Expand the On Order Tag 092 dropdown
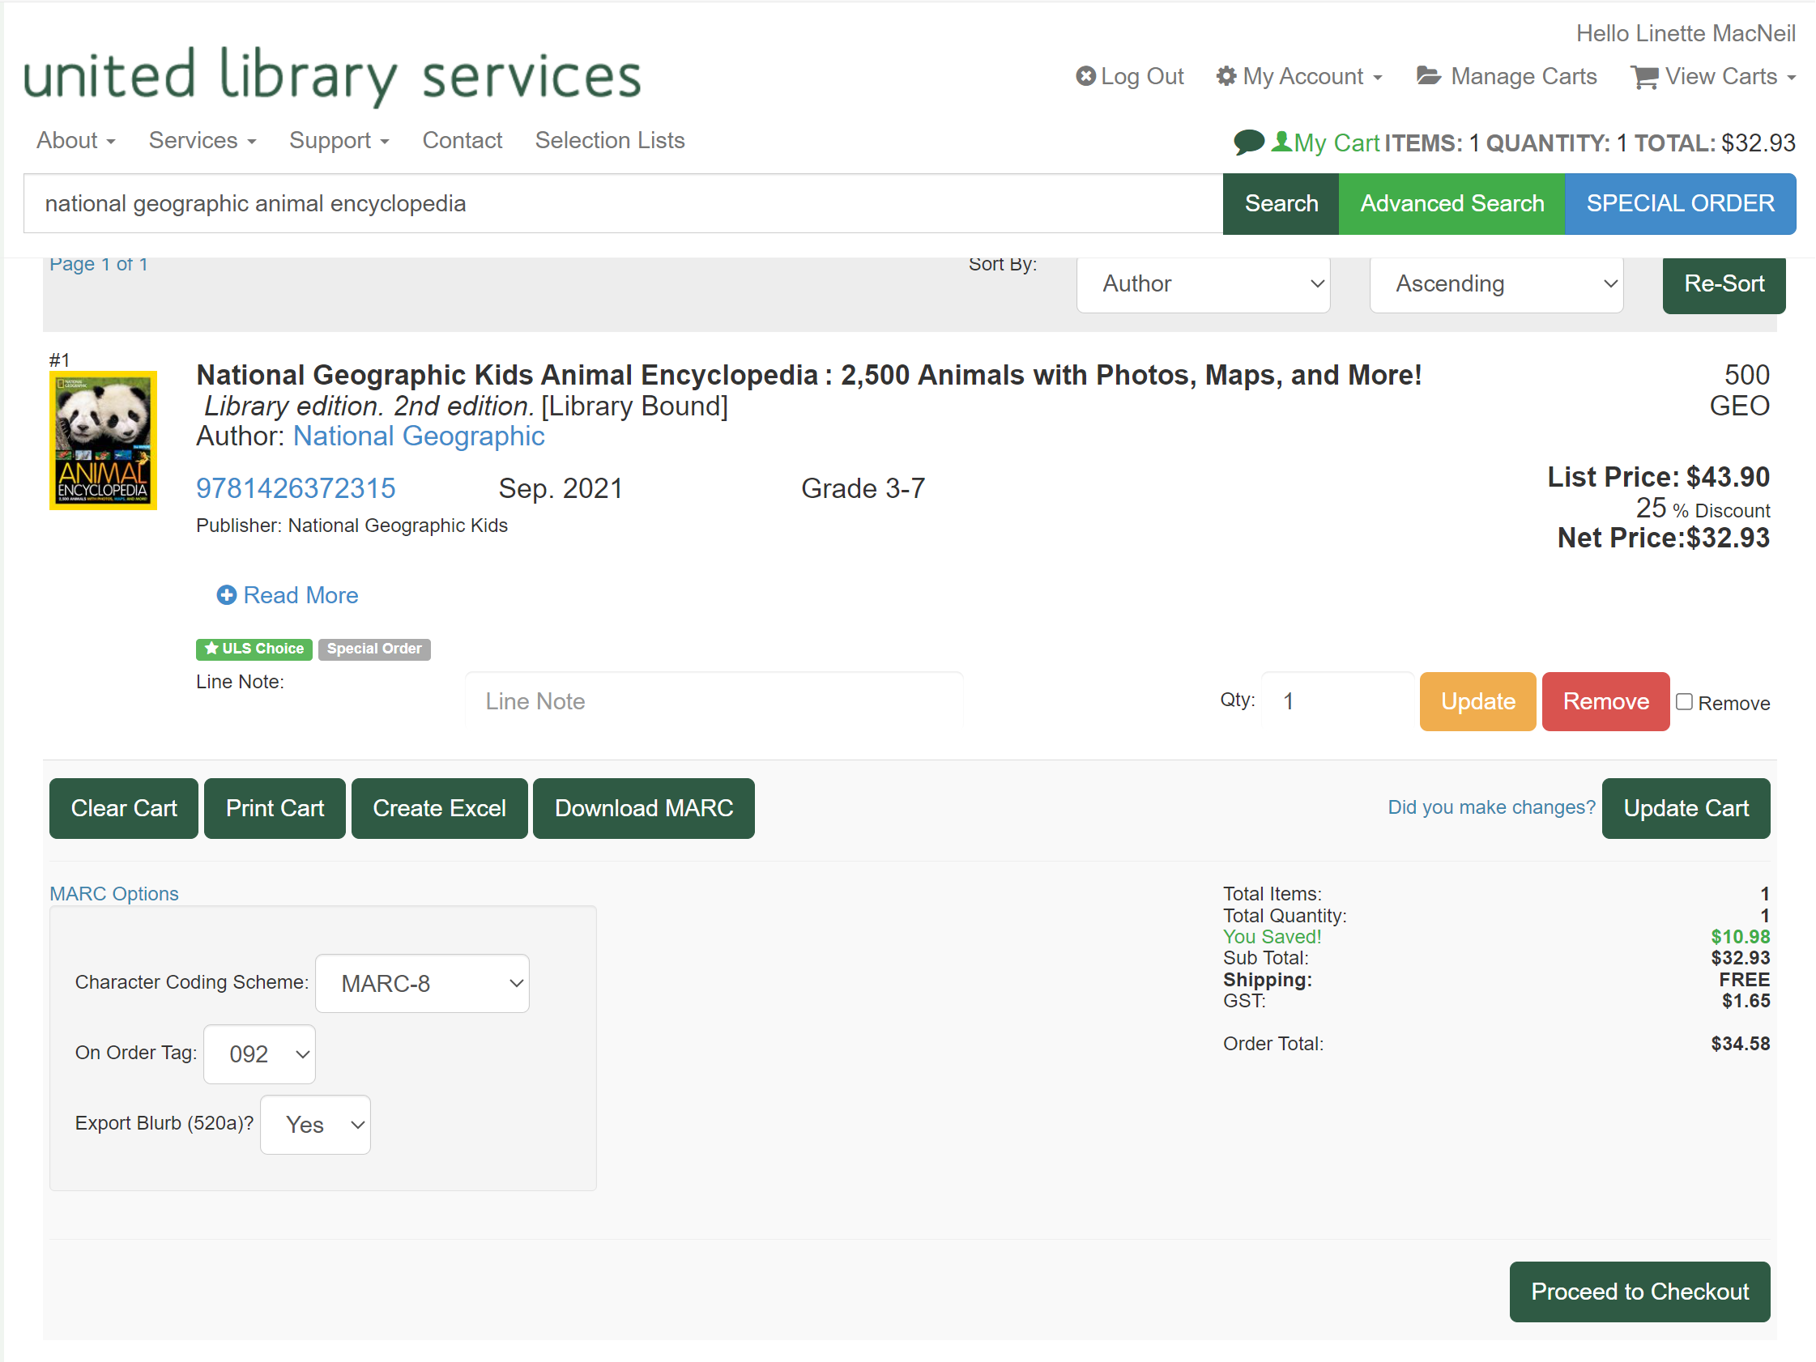Viewport: 1816px width, 1362px height. (x=259, y=1054)
